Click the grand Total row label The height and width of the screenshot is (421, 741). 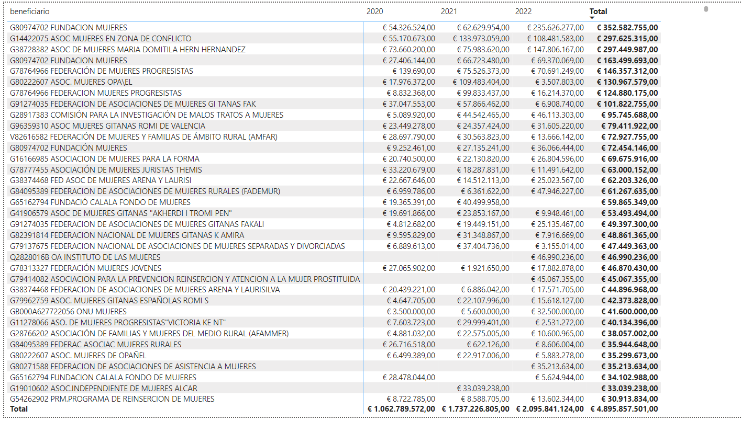tap(19, 408)
